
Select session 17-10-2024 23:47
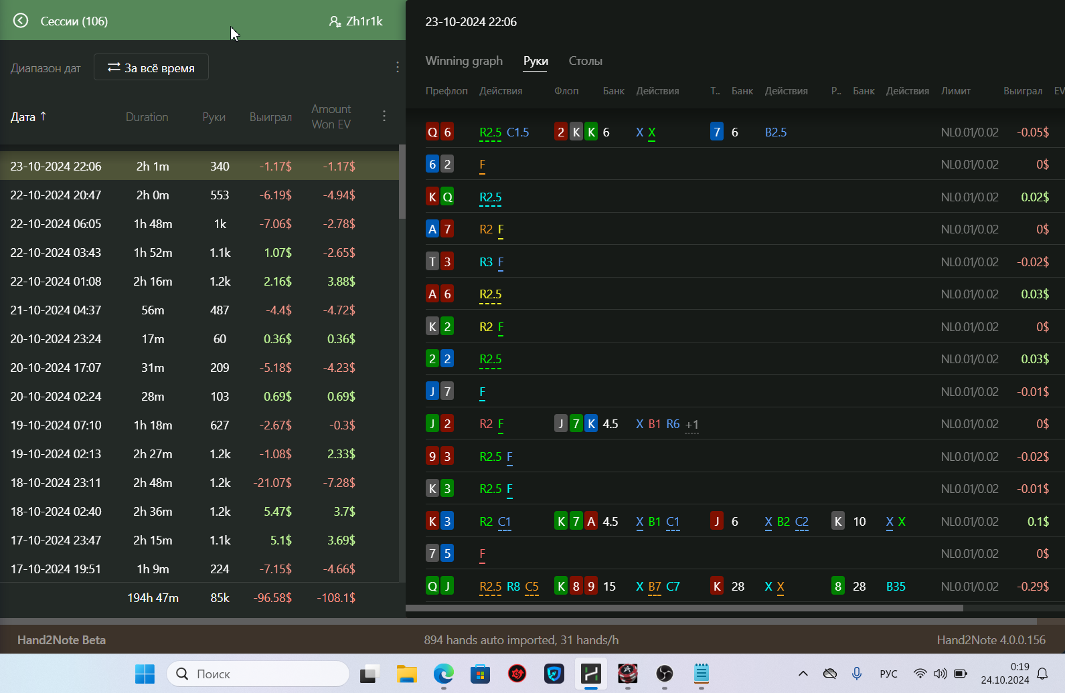point(199,540)
